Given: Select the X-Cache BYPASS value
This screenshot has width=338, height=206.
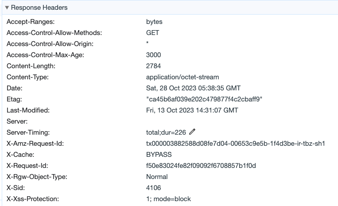Looking at the screenshot, I should point(159,155).
